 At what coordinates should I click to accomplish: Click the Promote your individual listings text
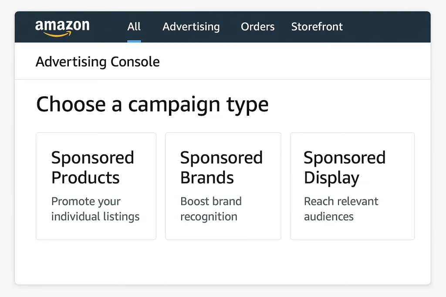click(x=95, y=209)
